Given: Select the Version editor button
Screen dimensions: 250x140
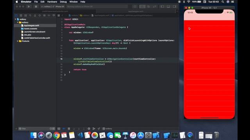Looking at the screenshot, I should [x=155, y=7].
